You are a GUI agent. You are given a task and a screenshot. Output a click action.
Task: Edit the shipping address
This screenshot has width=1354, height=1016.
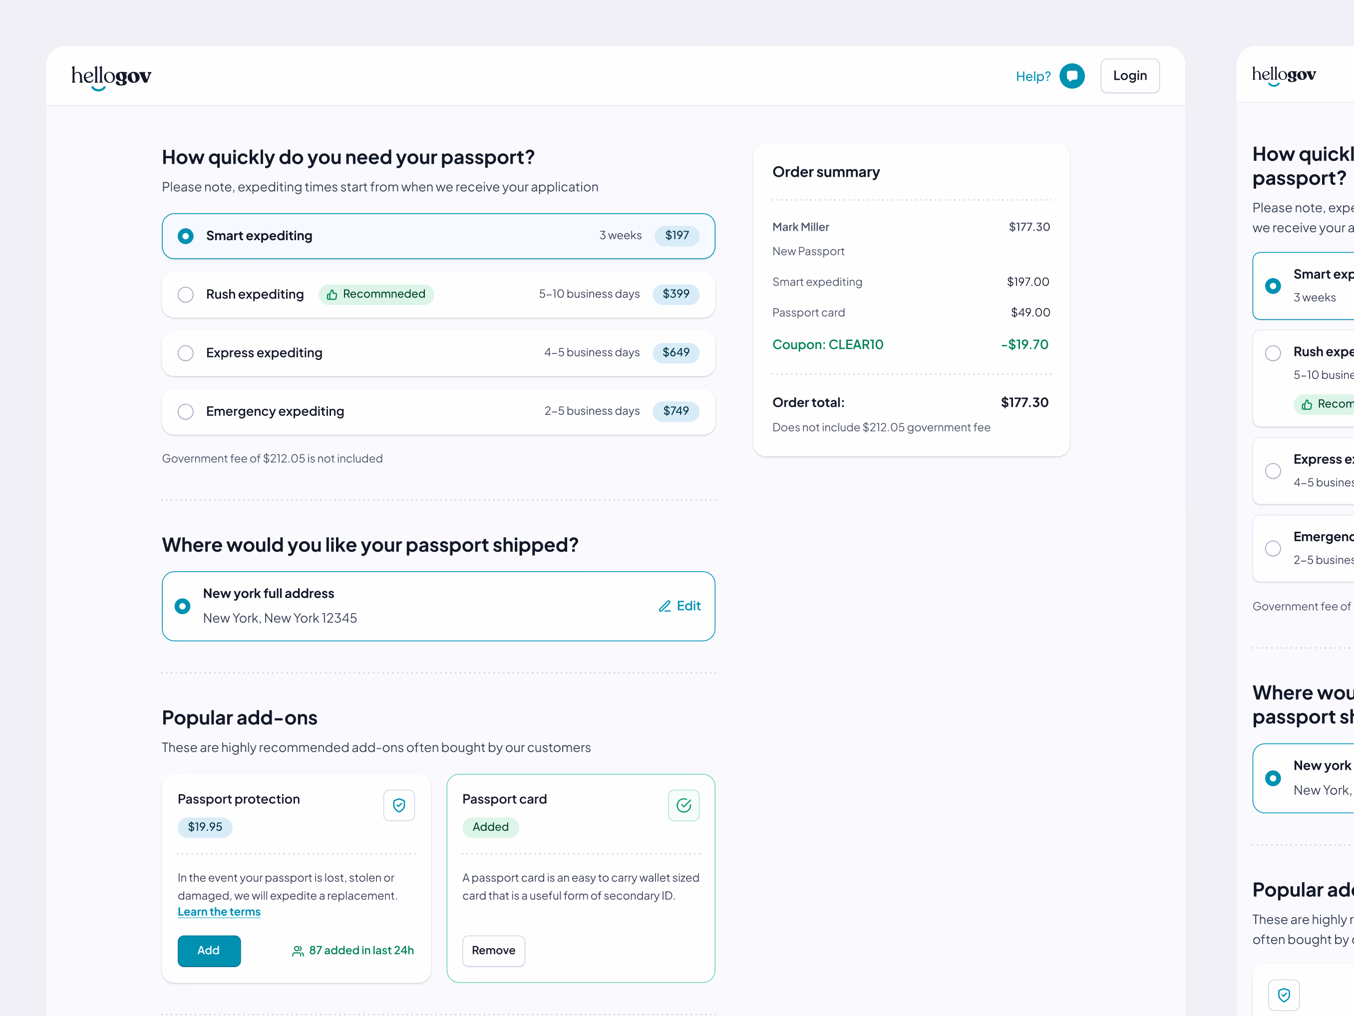[679, 606]
